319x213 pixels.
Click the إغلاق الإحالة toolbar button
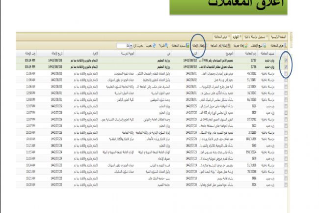tap(199, 46)
